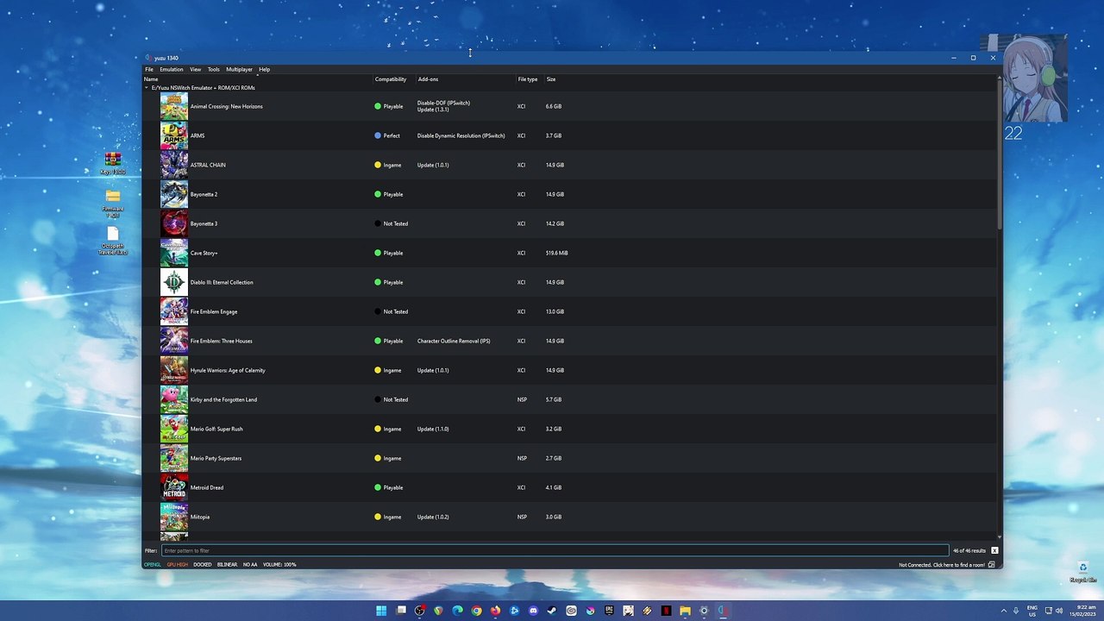Sort the game list by Name column

pos(257,79)
